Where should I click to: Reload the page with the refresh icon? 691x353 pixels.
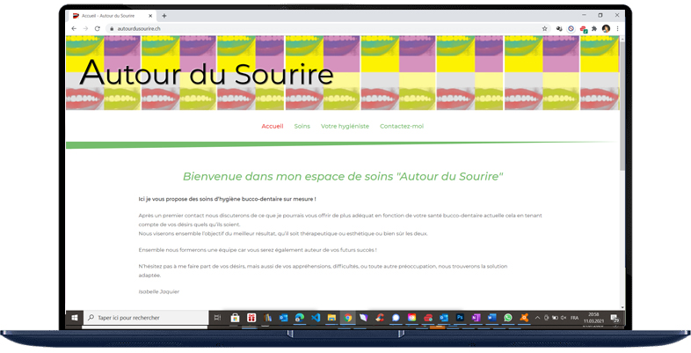point(97,28)
